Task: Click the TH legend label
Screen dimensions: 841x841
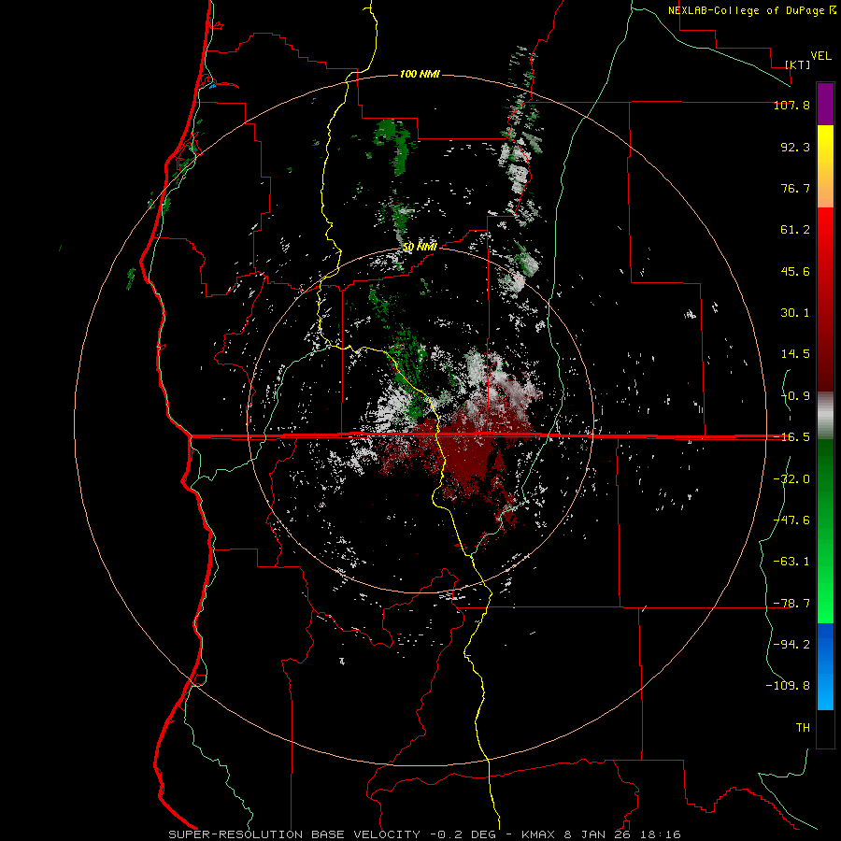Action: [x=803, y=728]
